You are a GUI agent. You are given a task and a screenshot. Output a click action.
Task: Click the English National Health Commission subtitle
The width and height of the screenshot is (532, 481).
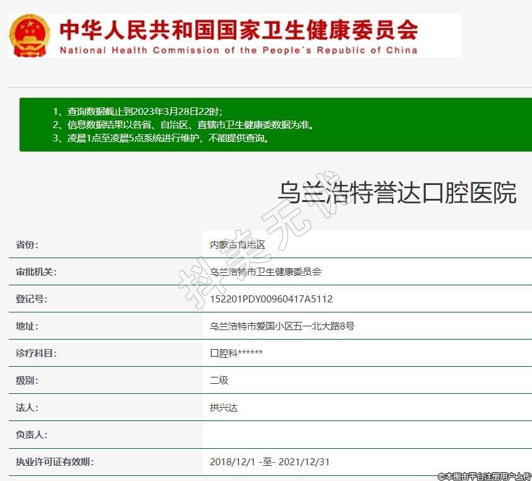click(238, 50)
